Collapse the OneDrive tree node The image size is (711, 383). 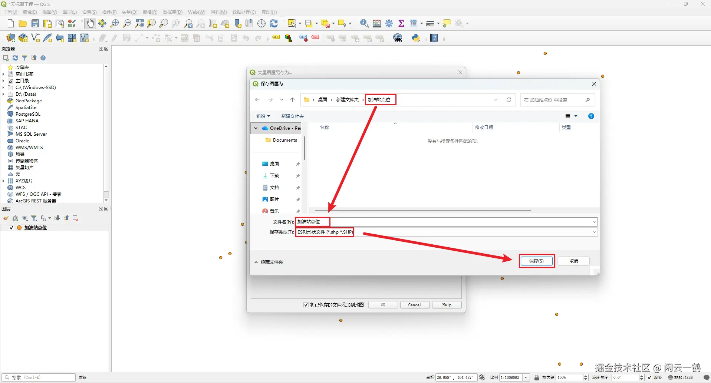click(256, 128)
